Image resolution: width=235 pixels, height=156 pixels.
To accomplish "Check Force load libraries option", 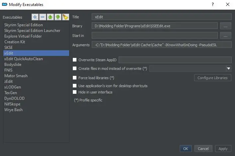I will pyautogui.click(x=74, y=78).
